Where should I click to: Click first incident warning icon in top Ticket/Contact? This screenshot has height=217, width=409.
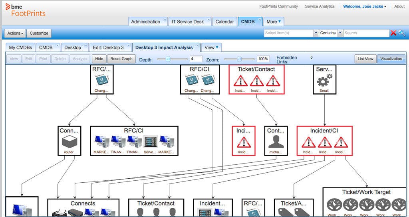(x=240, y=81)
